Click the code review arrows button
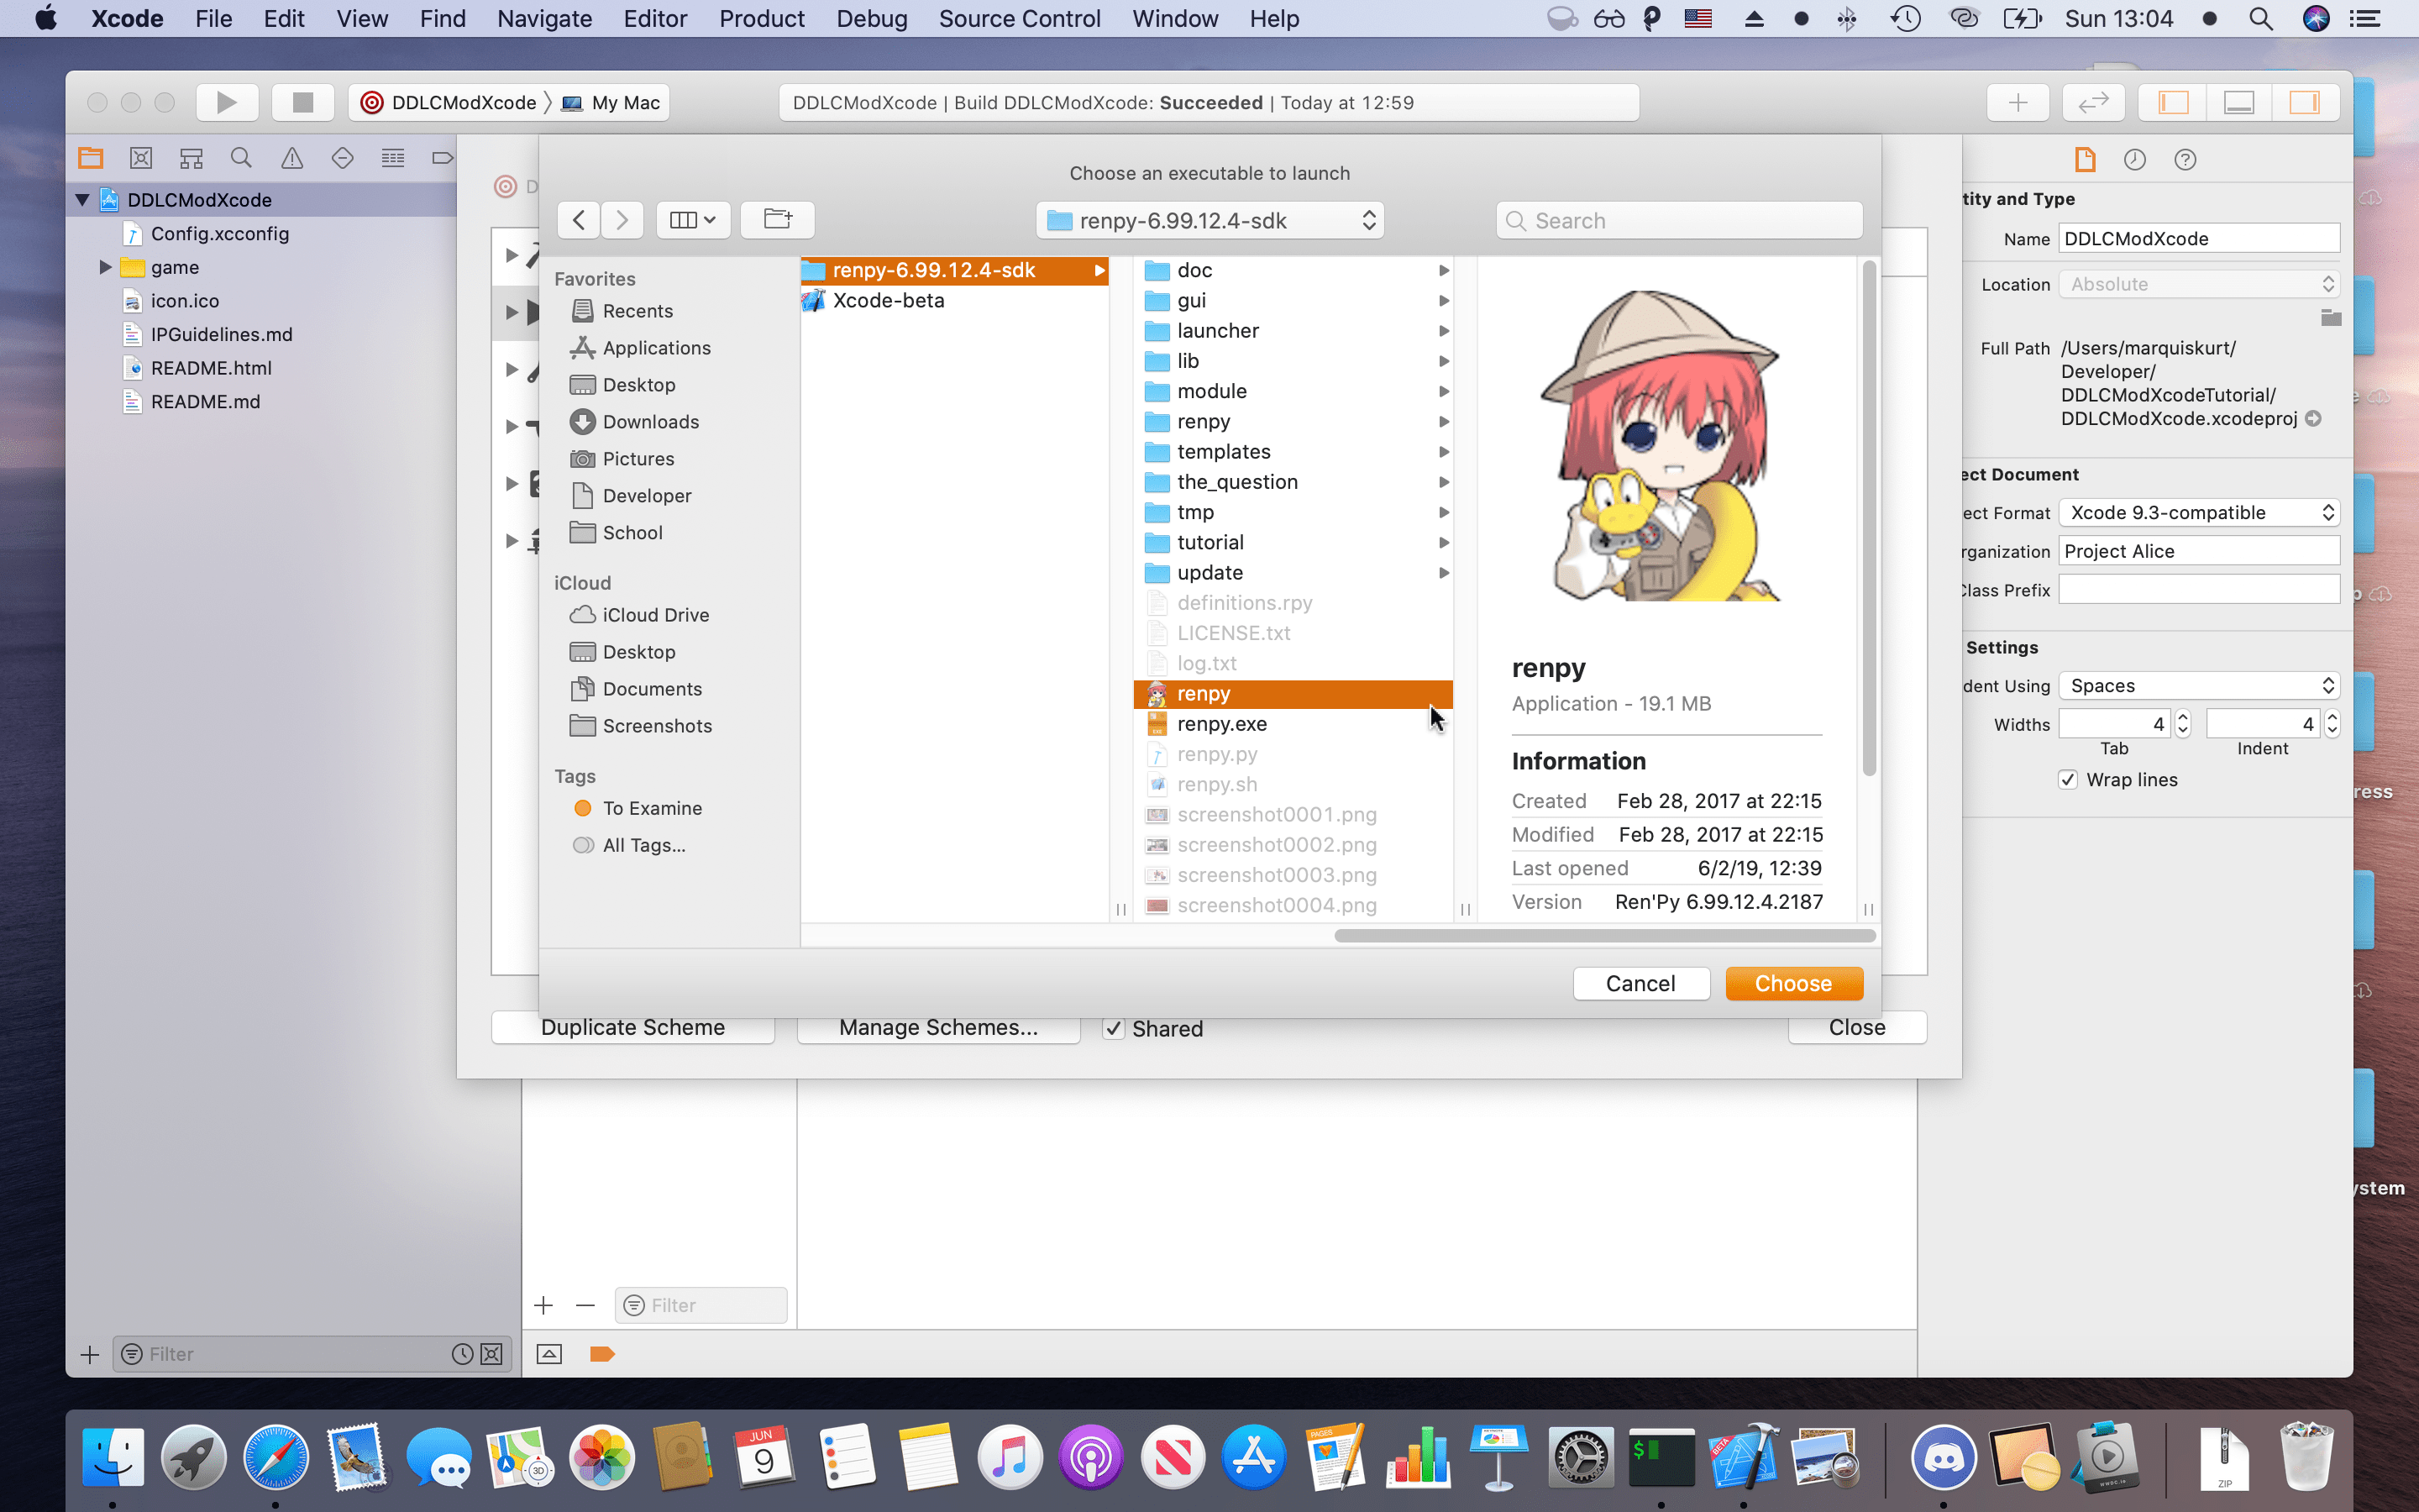The width and height of the screenshot is (2419, 1512). tap(2093, 102)
